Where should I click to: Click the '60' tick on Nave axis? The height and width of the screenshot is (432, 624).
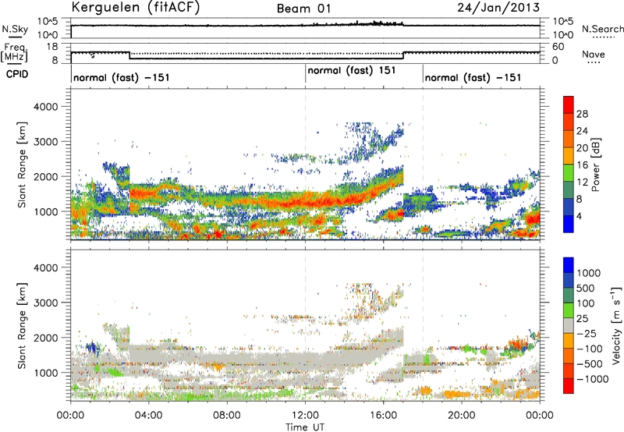pyautogui.click(x=558, y=47)
